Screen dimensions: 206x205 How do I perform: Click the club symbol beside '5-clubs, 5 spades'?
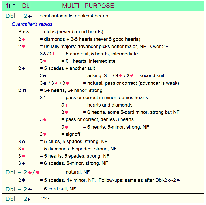click(x=23, y=142)
